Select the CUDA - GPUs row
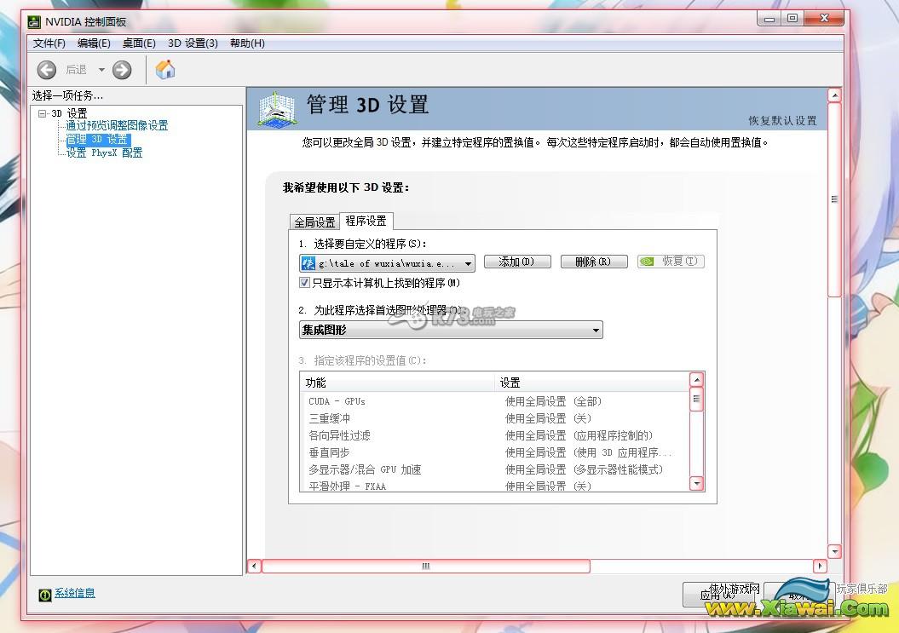Image resolution: width=899 pixels, height=633 pixels. point(494,401)
